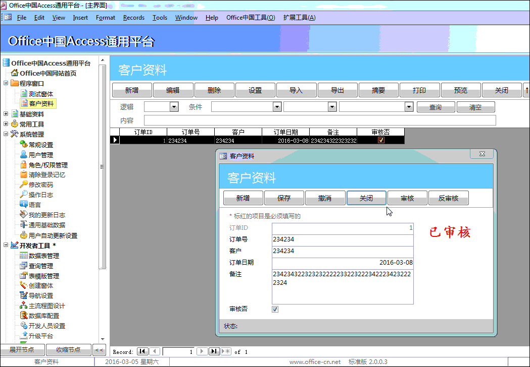Click the 创建窗体 icon
Screen dimensions: 530x367
click(24, 285)
